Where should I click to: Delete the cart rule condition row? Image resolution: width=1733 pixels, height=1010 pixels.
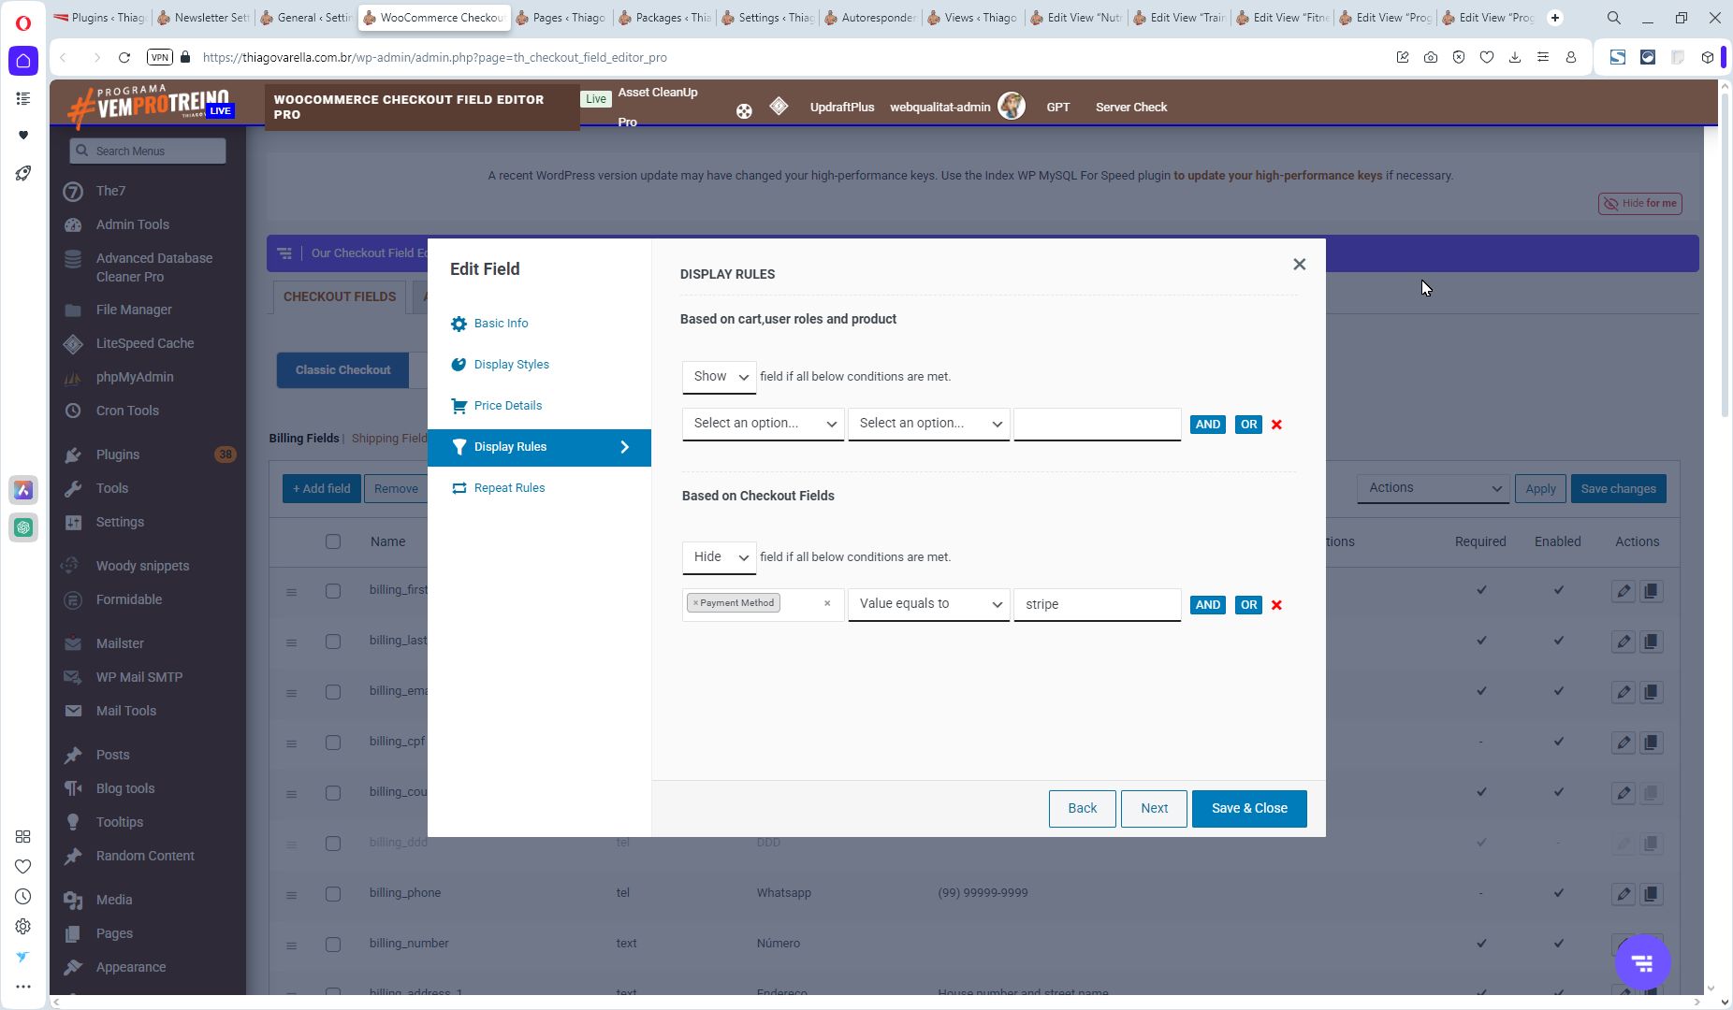point(1276,425)
